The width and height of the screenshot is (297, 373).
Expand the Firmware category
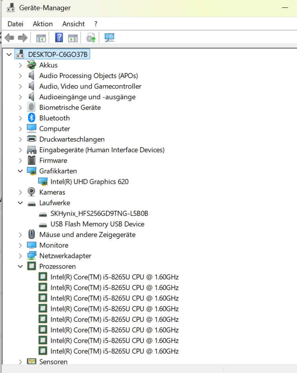(20, 160)
